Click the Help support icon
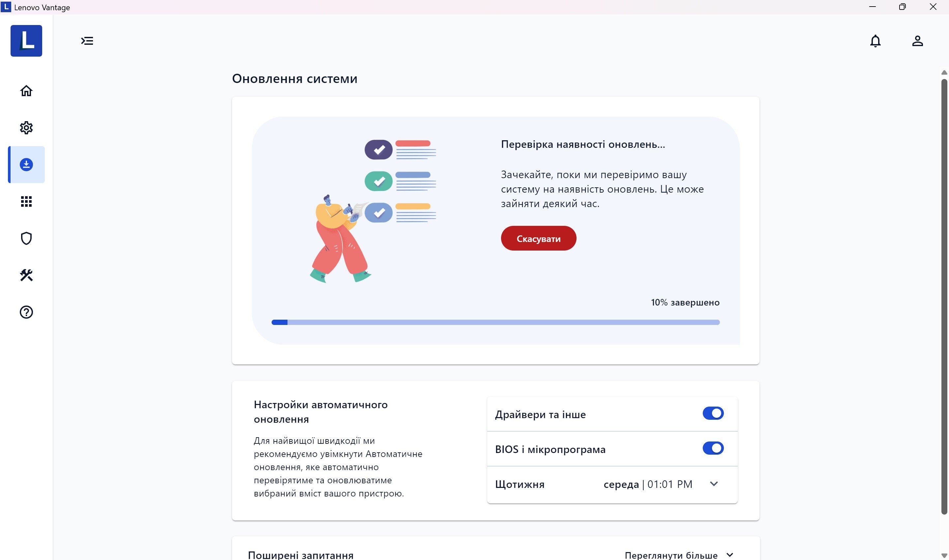Viewport: 949px width, 560px height. [x=26, y=312]
